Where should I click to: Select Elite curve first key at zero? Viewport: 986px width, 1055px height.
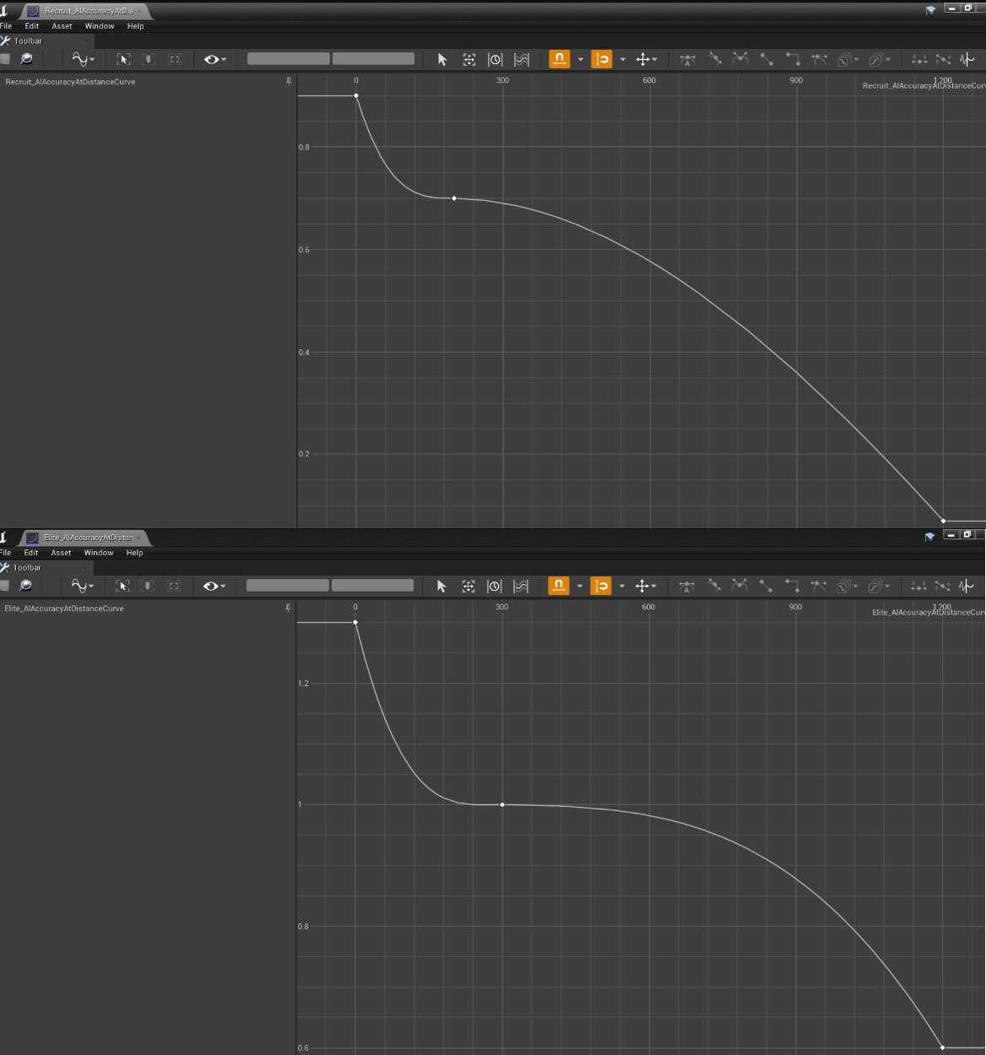coord(355,622)
